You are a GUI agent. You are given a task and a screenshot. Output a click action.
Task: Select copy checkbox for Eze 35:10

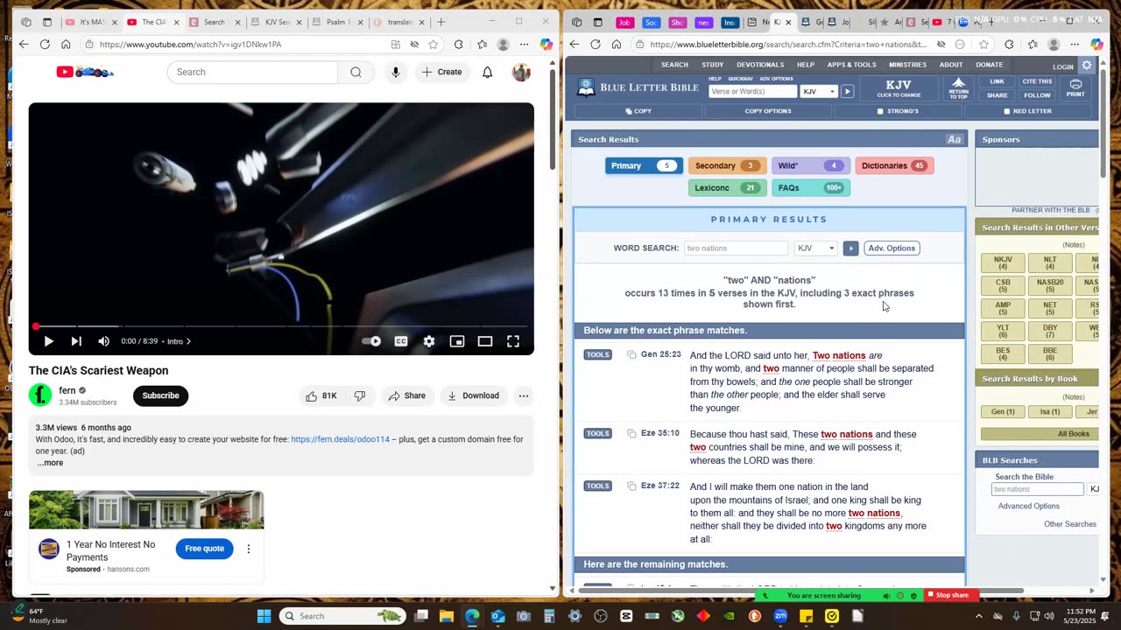pyautogui.click(x=631, y=433)
